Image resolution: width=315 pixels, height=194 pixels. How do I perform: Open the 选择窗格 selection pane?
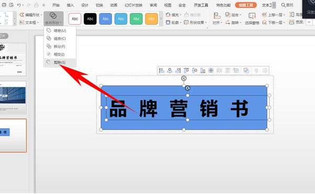(252, 18)
